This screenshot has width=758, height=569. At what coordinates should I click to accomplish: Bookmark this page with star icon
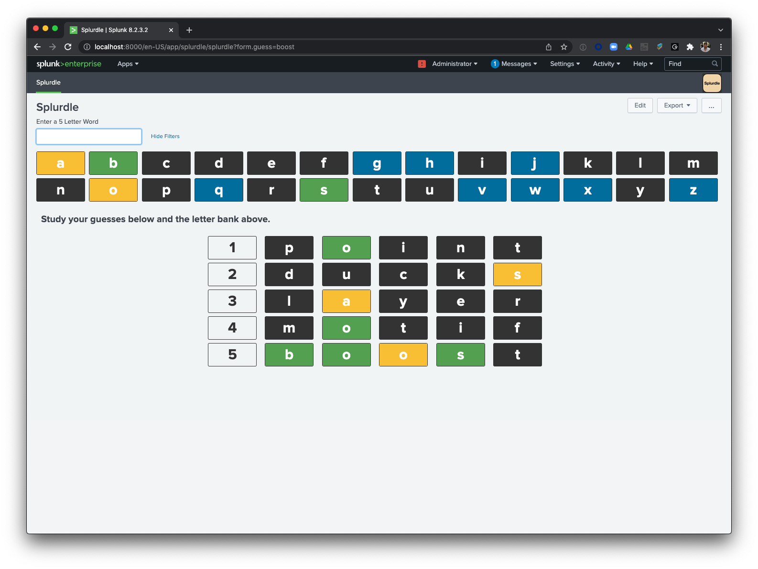pos(564,47)
